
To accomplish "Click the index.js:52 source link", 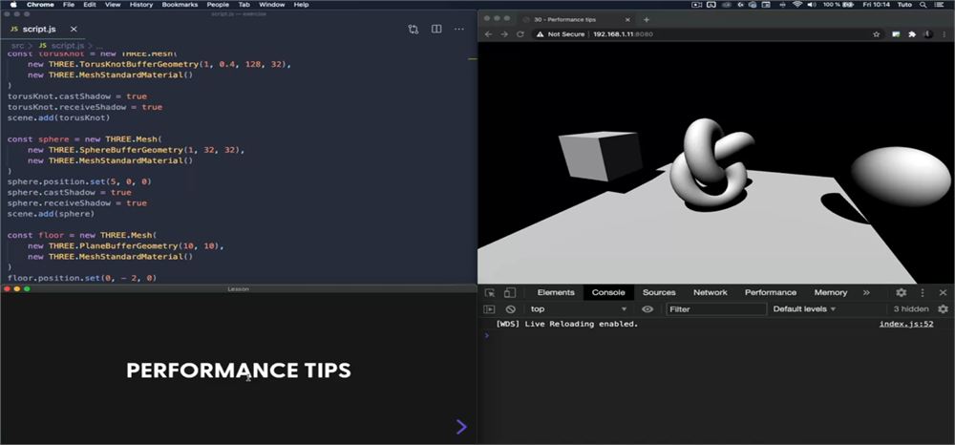I will (x=906, y=324).
